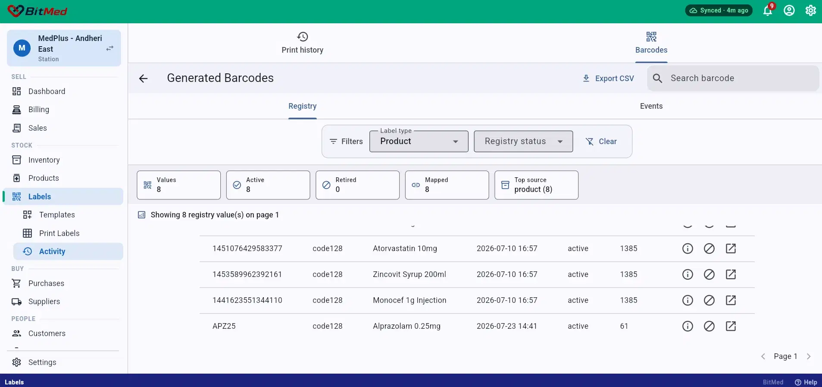Open Products in sidebar
822x387 pixels.
tap(64, 178)
